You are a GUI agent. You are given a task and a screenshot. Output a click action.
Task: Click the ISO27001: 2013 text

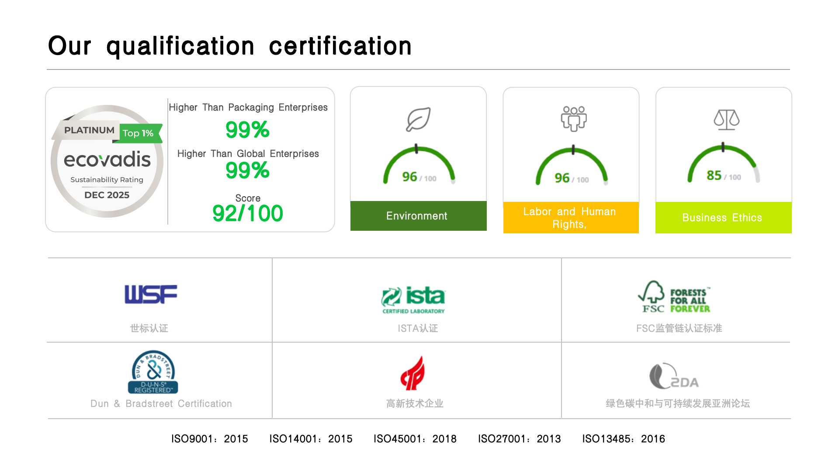519,439
